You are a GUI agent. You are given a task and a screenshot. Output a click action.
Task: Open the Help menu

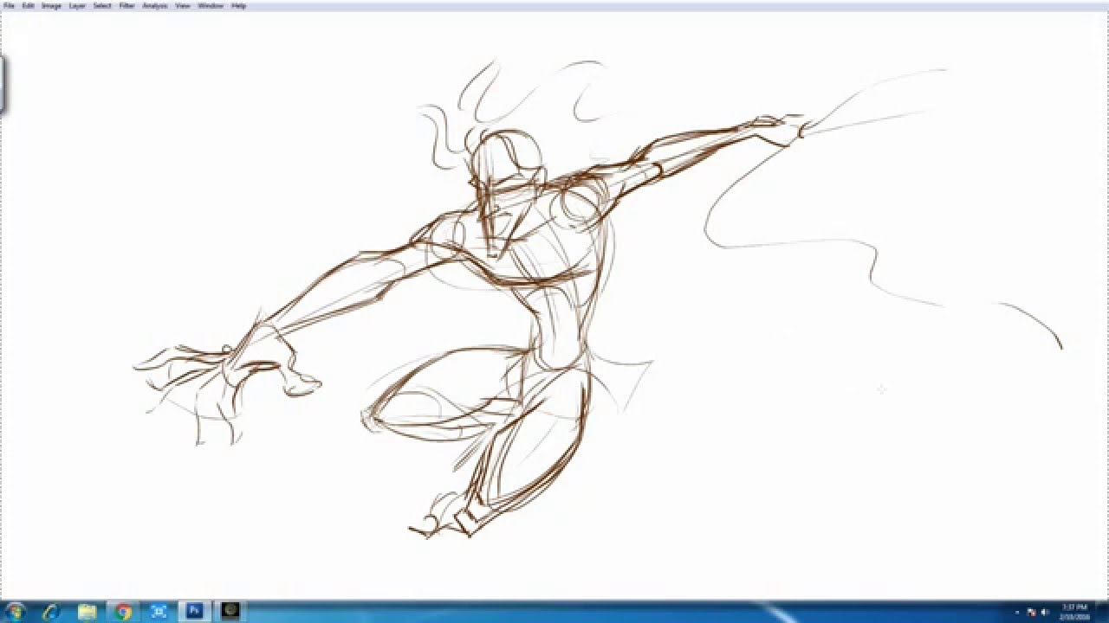click(x=239, y=5)
